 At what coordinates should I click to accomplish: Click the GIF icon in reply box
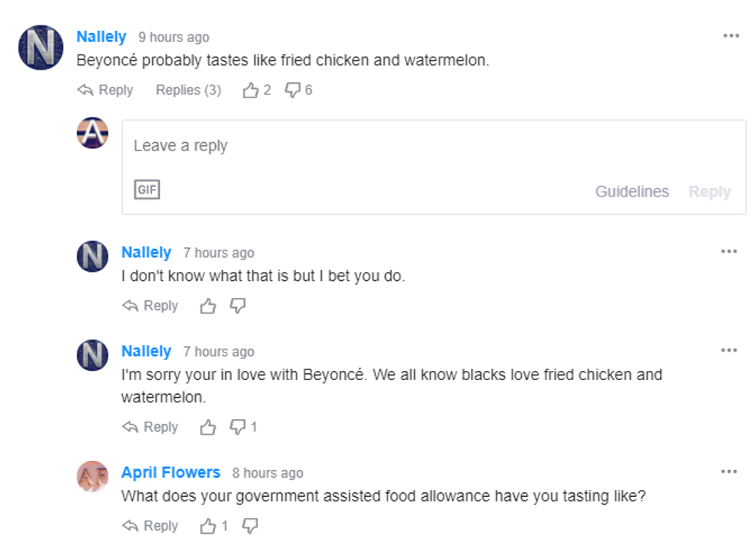(x=147, y=190)
